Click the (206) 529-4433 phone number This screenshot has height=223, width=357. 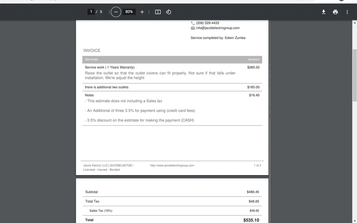click(x=207, y=23)
